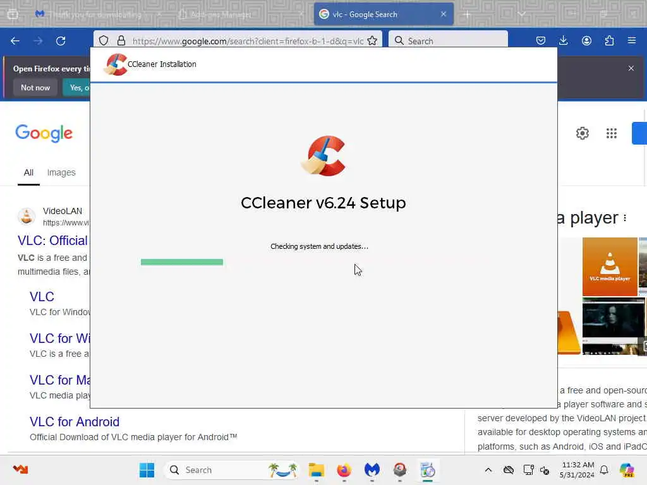
Task: Click the Firefox Search box
Action: (448, 40)
